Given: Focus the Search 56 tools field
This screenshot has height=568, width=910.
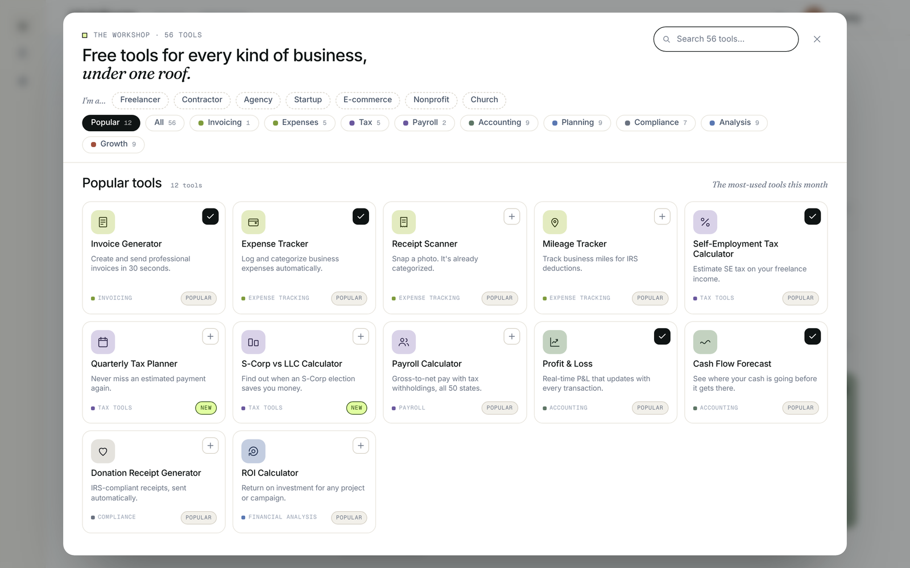Looking at the screenshot, I should coord(726,39).
